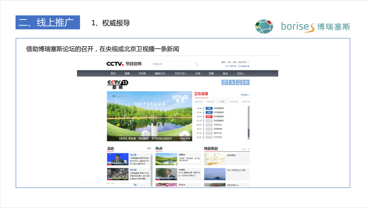The width and height of the screenshot is (368, 208).
Task: Click the red 直播中 button at 16:00
Action: [x=209, y=116]
